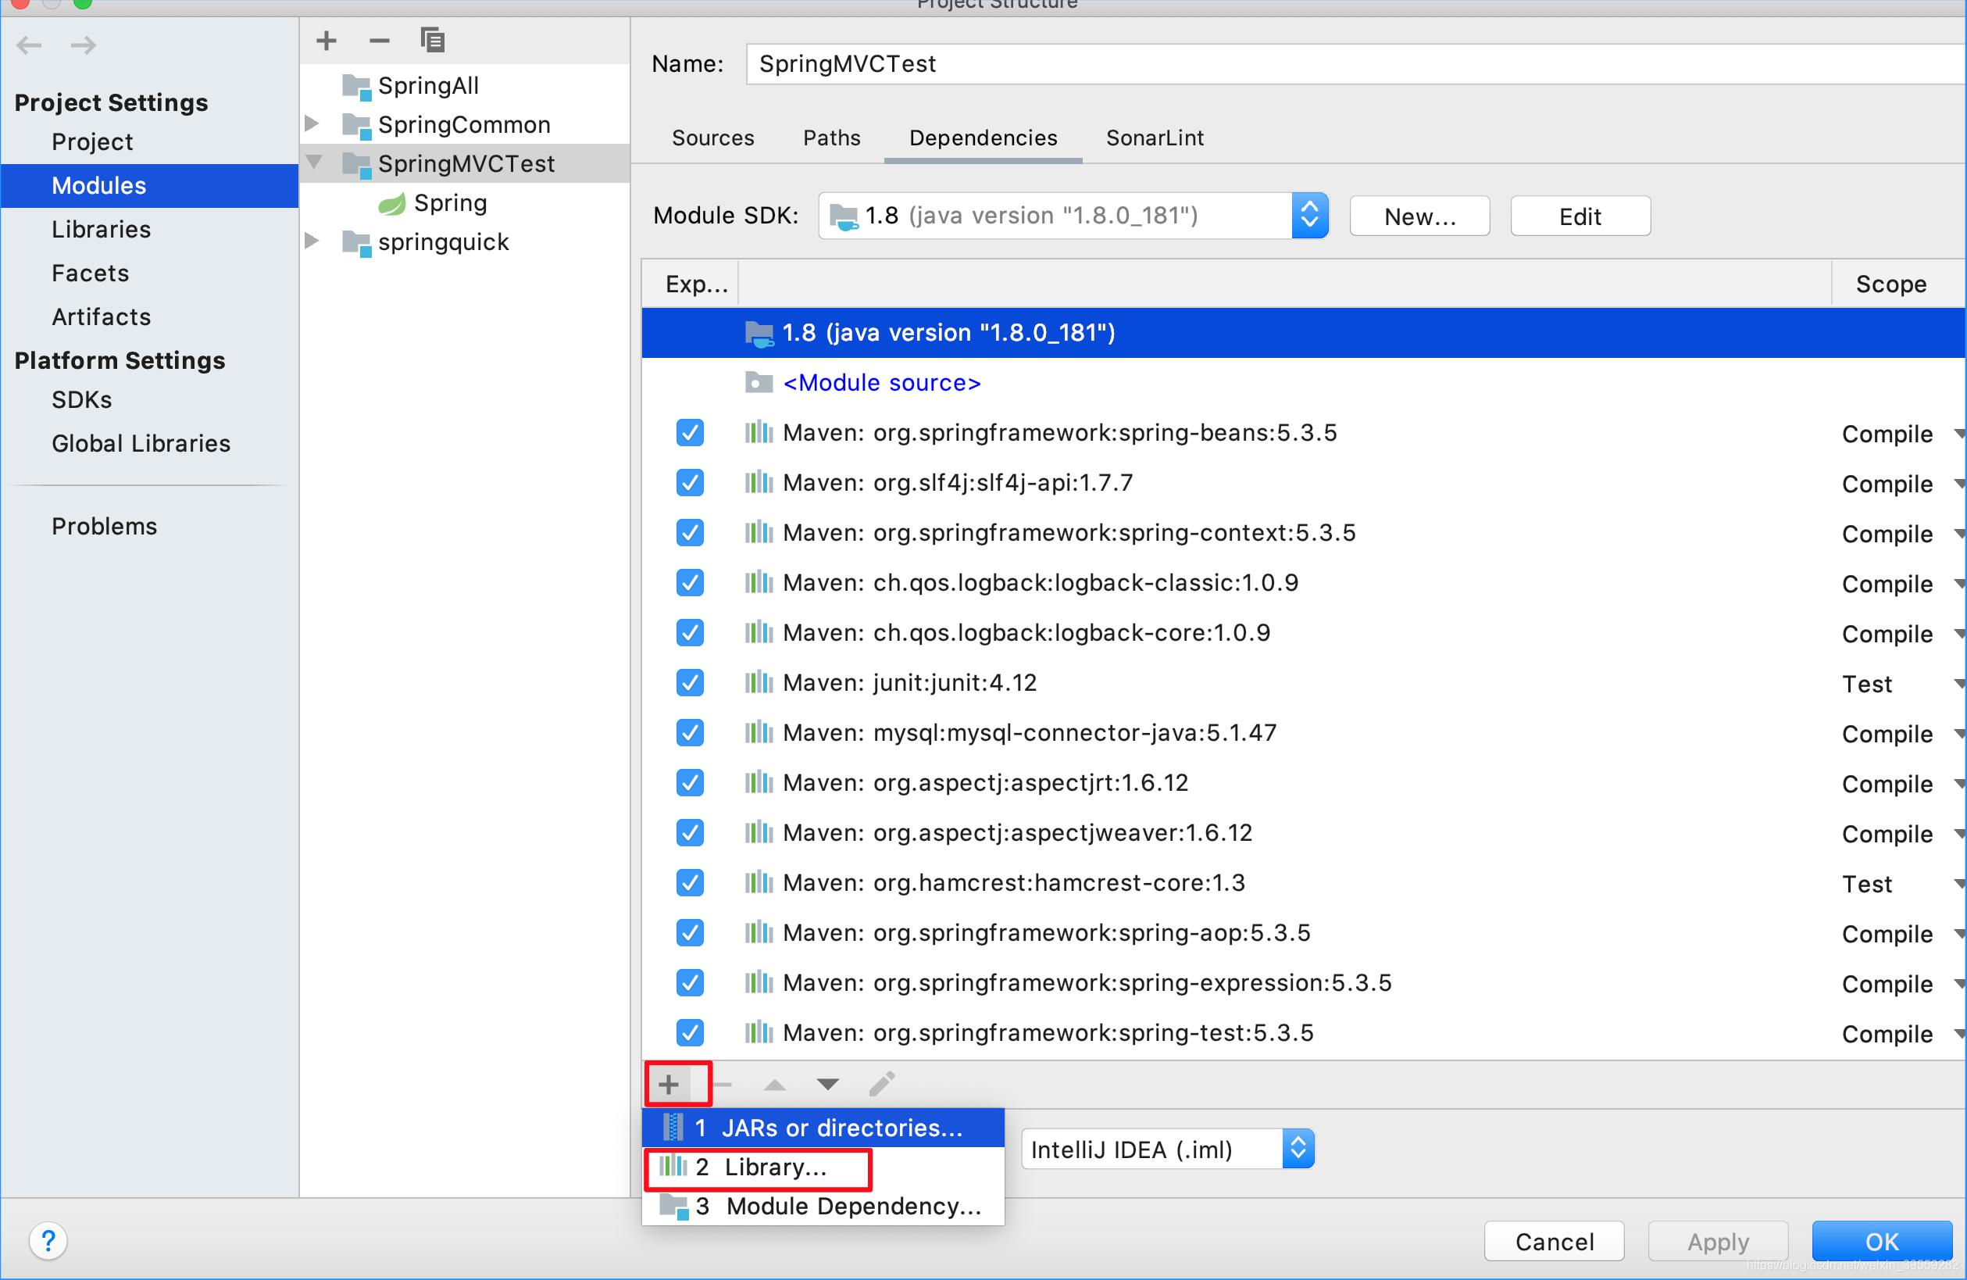Click the remove module minus icon

pos(380,40)
